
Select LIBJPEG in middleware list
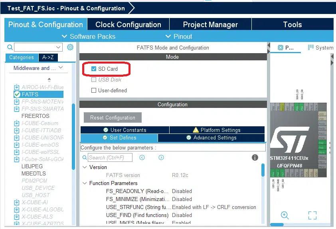pyautogui.click(x=32, y=166)
